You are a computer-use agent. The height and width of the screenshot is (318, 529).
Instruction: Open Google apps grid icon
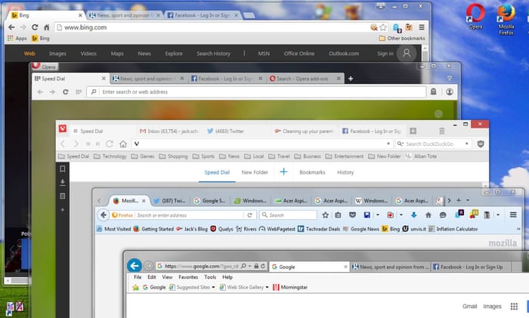point(515,306)
